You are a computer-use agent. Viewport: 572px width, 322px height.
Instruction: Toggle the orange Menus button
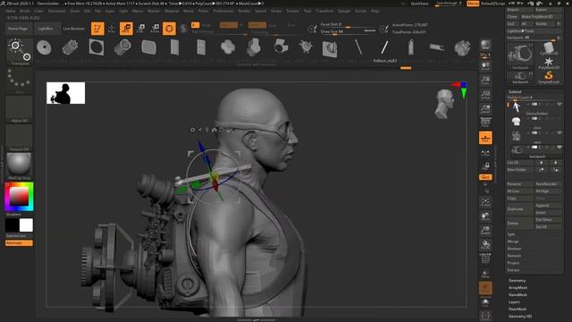point(473,4)
